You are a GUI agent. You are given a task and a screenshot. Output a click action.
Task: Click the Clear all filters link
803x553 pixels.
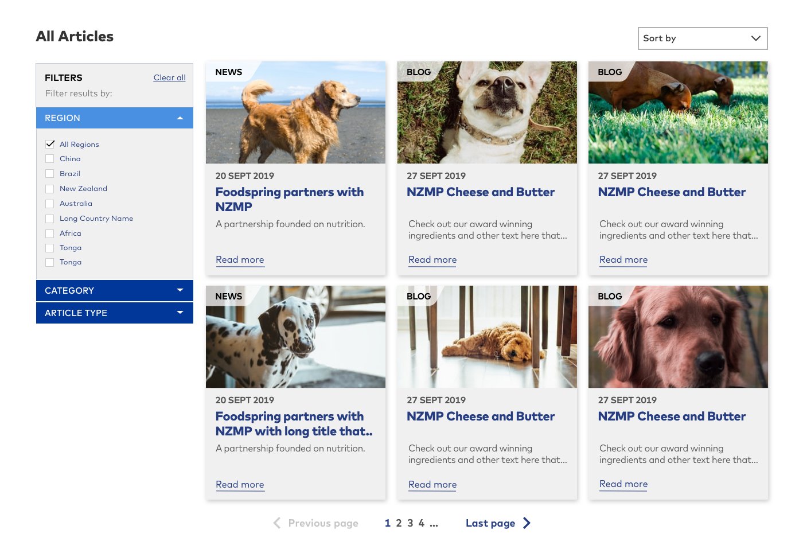coord(169,77)
